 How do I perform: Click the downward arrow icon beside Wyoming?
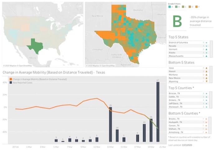coord(206,81)
